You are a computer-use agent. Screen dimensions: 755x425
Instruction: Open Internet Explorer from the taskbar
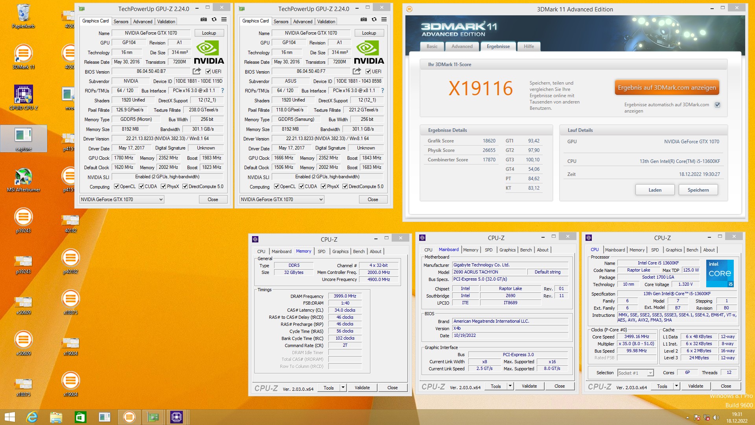click(x=31, y=417)
